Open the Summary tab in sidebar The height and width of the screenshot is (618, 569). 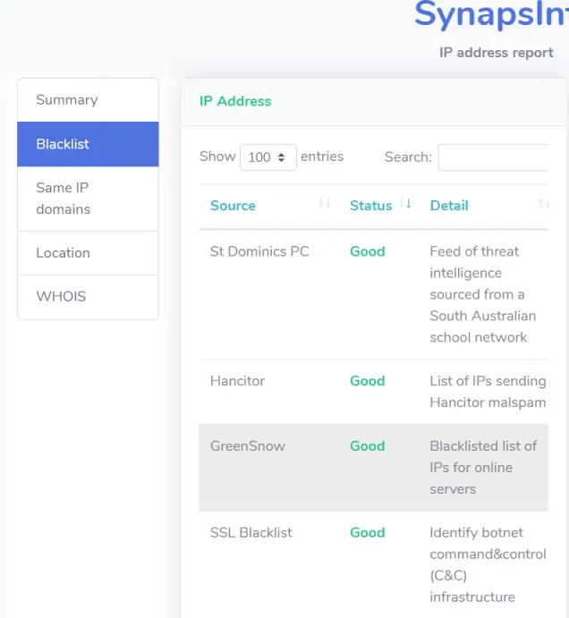[88, 100]
